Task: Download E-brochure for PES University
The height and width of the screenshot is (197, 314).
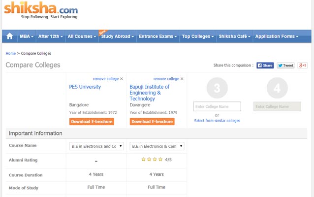Action: [92, 121]
